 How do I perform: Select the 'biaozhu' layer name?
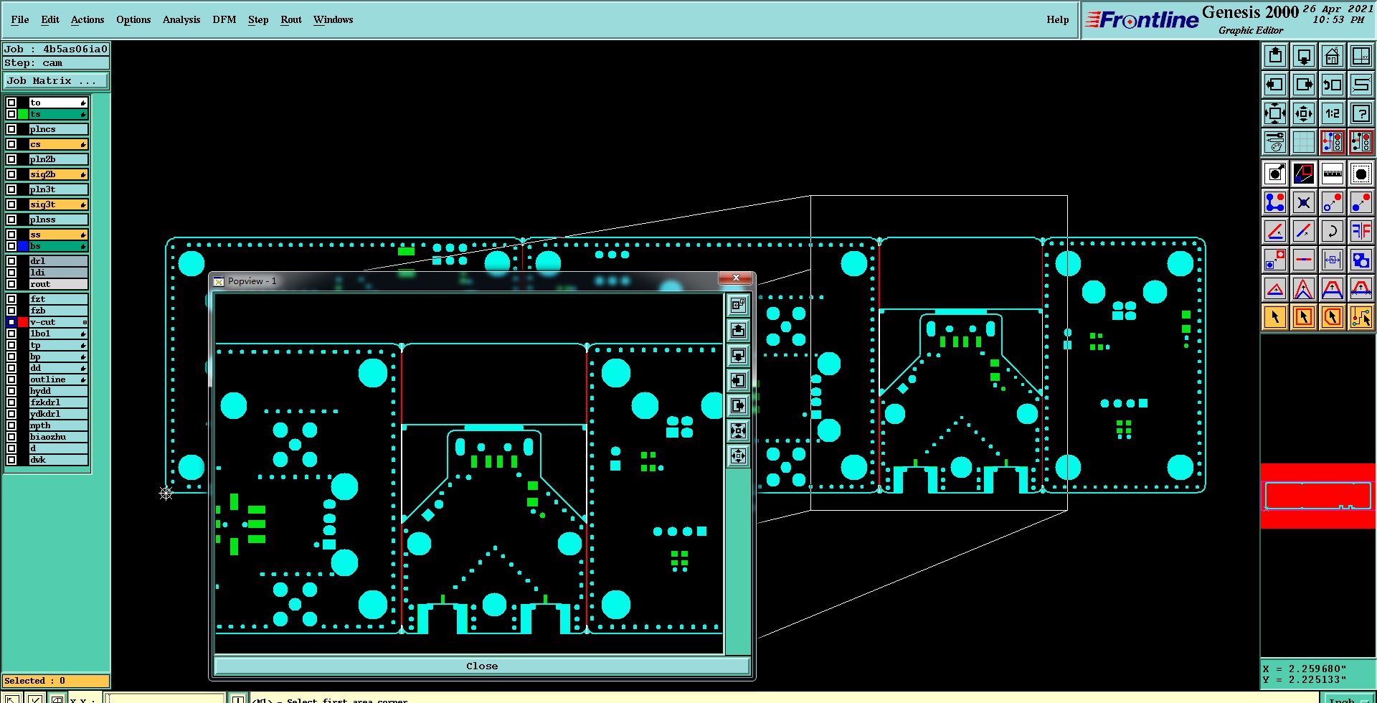pyautogui.click(x=59, y=437)
